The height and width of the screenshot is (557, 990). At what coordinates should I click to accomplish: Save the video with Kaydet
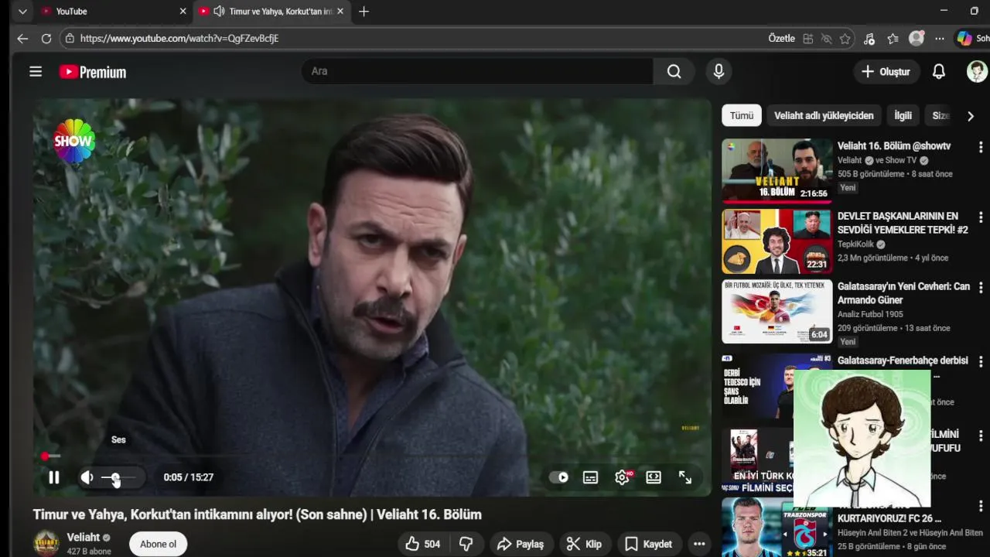coord(649,544)
